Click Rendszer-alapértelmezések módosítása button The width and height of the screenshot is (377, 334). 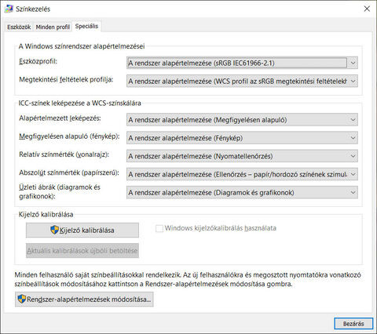(x=84, y=300)
